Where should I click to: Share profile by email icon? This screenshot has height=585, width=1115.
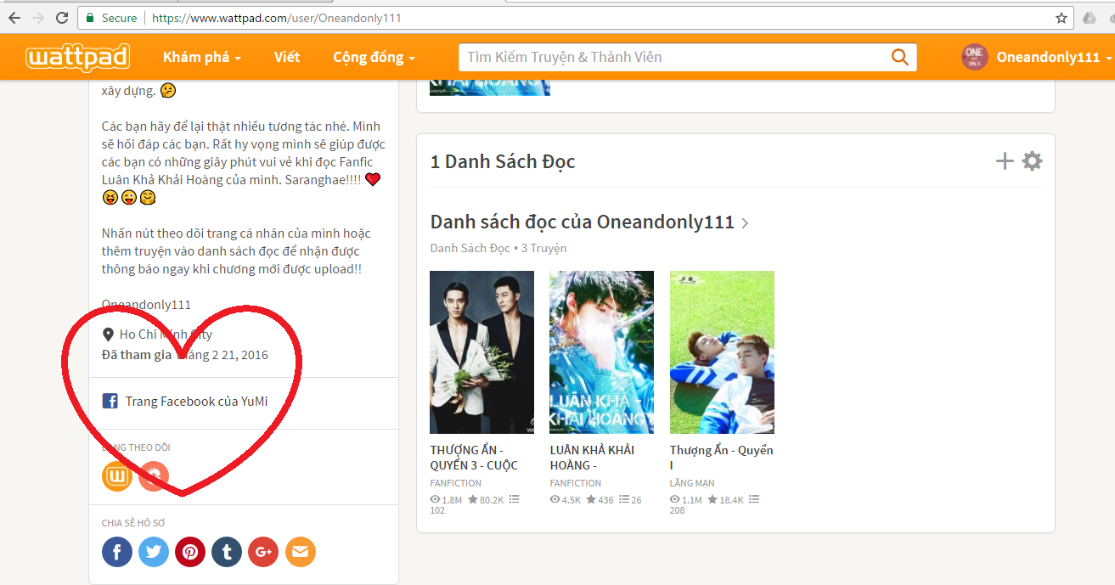300,552
